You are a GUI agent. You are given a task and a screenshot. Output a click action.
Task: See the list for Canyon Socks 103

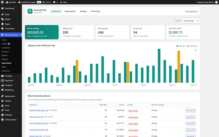pos(191,117)
